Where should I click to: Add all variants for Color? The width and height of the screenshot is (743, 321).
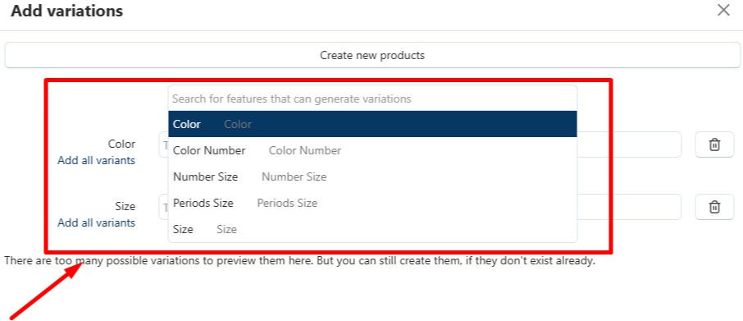click(x=96, y=161)
